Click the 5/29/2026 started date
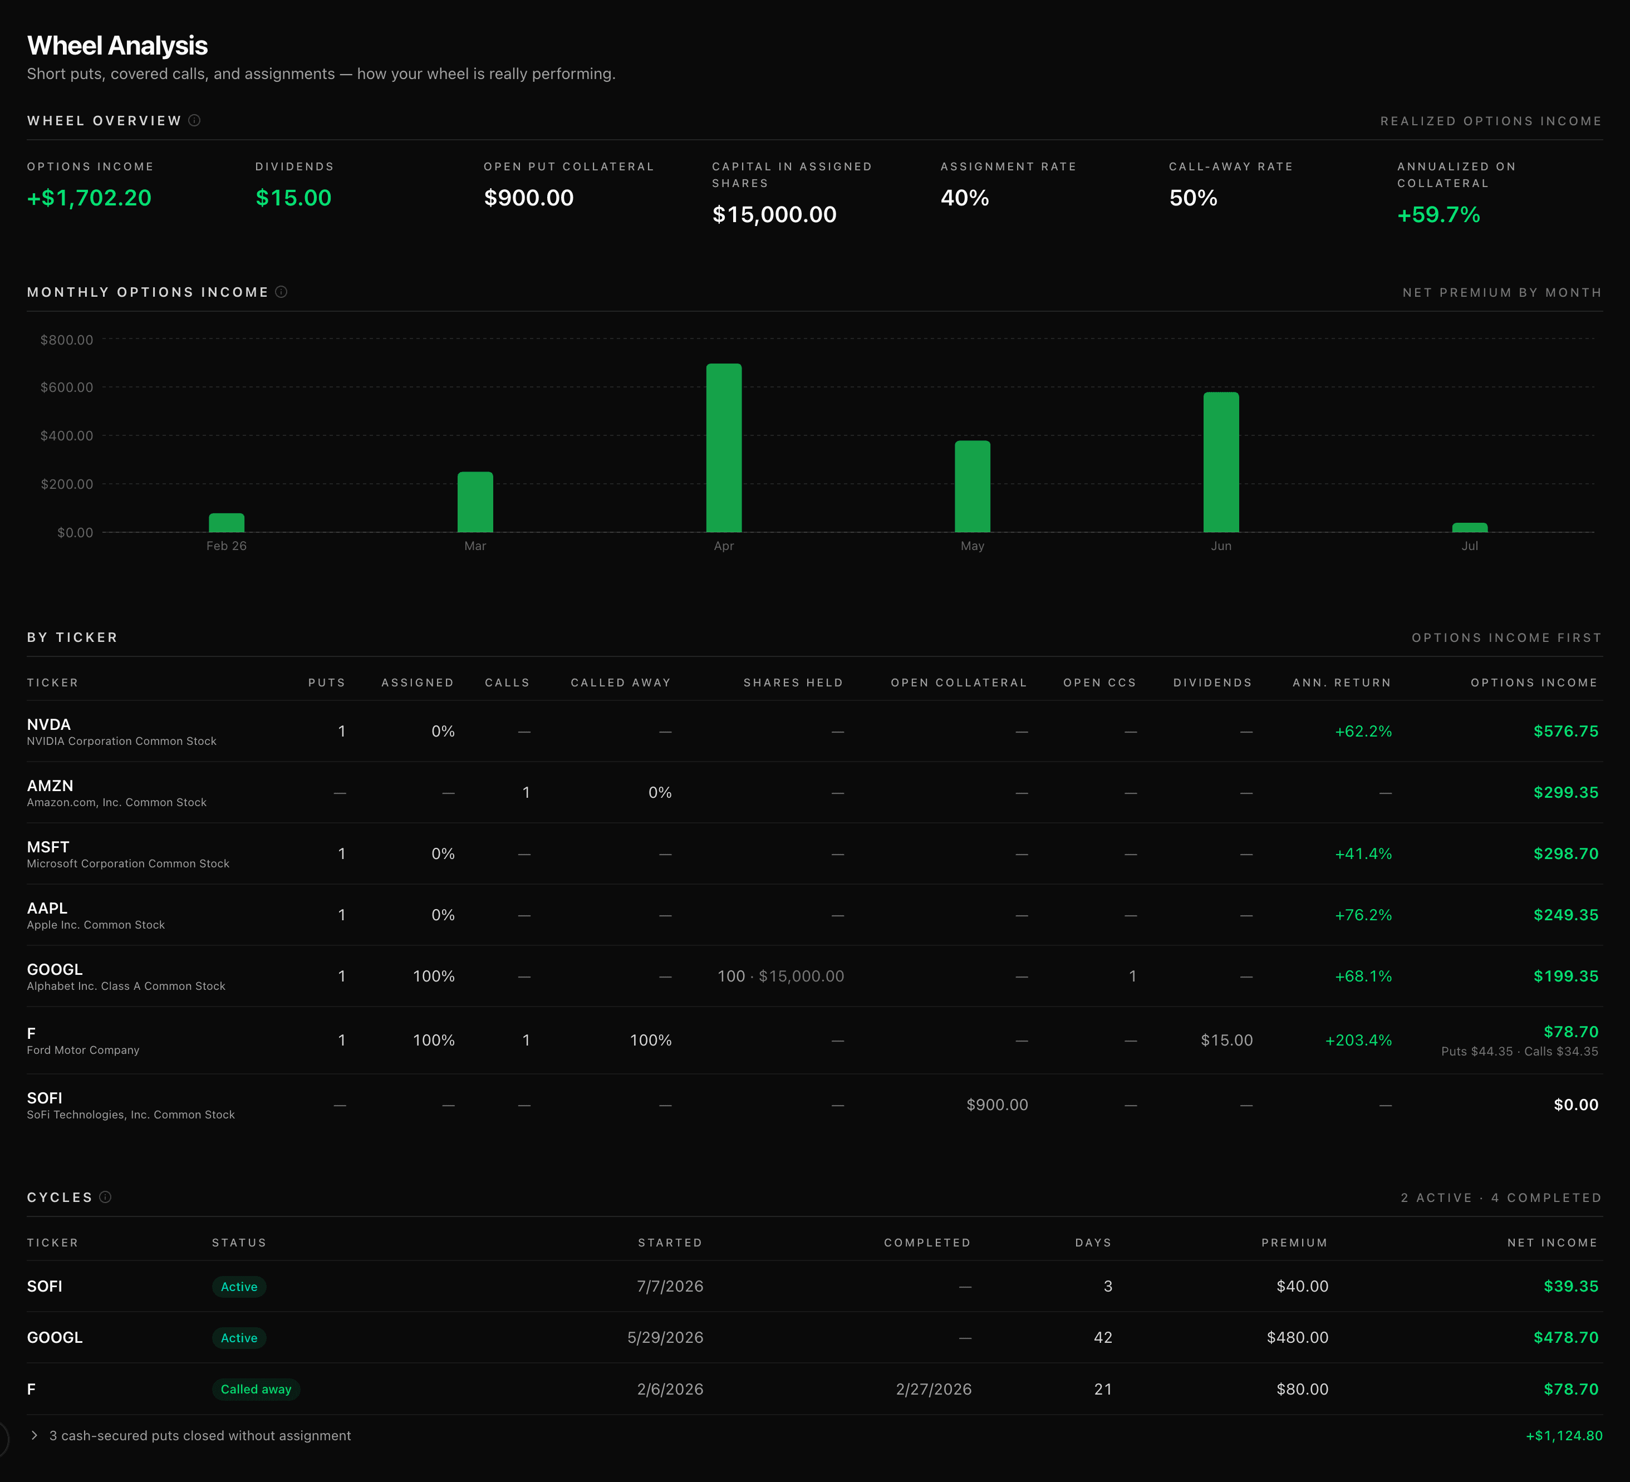The image size is (1630, 1482). pyautogui.click(x=665, y=1337)
